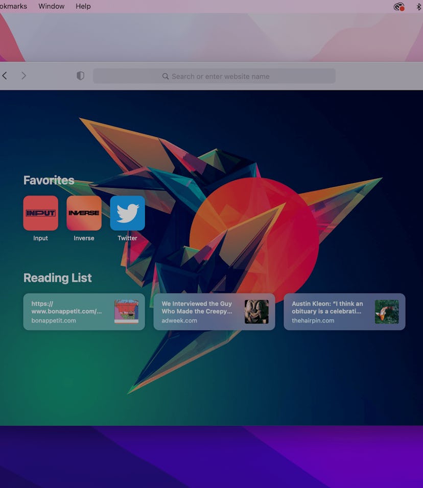Focus the Search or enter website name field
The height and width of the screenshot is (488, 423).
point(220,77)
